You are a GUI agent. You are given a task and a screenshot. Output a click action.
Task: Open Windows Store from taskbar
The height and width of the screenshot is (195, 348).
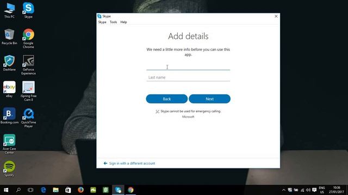[x=68, y=190]
